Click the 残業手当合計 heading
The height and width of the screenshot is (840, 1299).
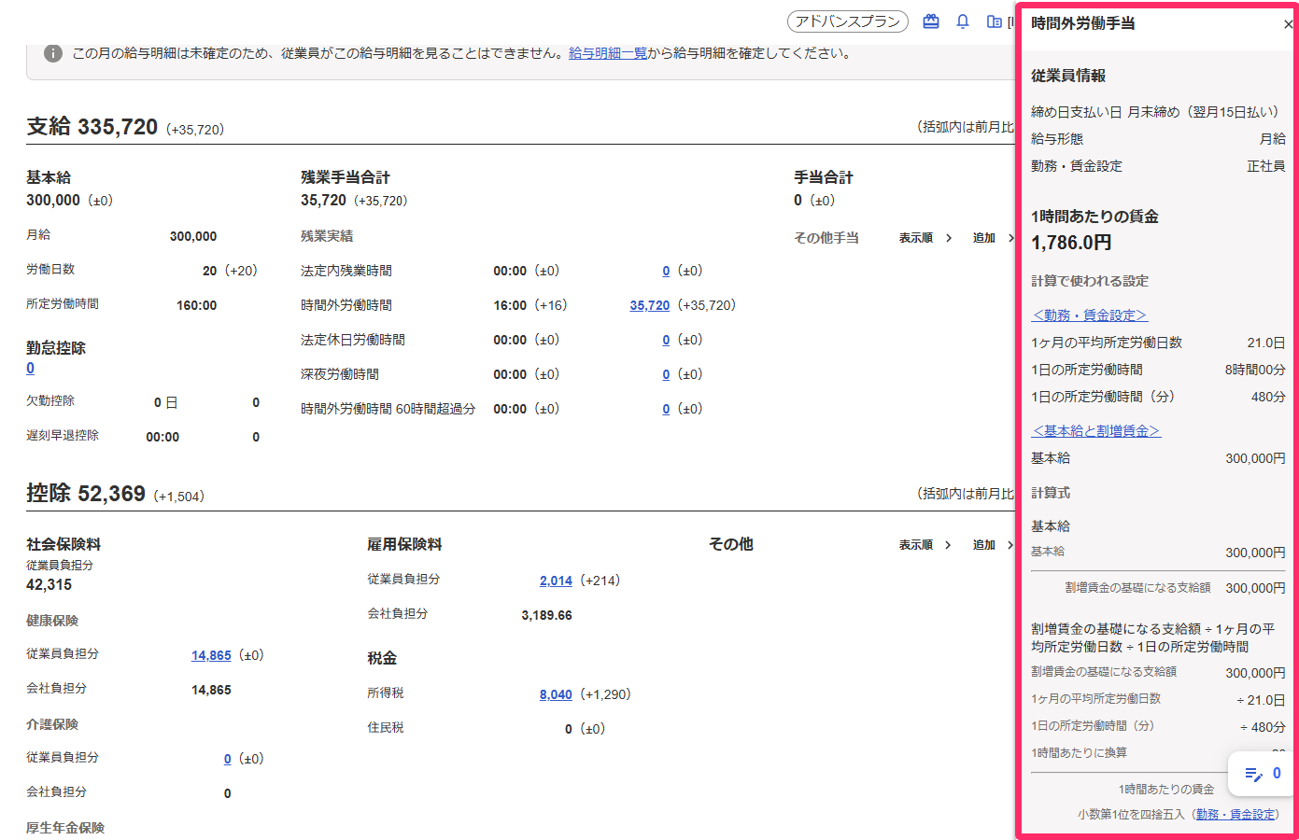point(346,177)
